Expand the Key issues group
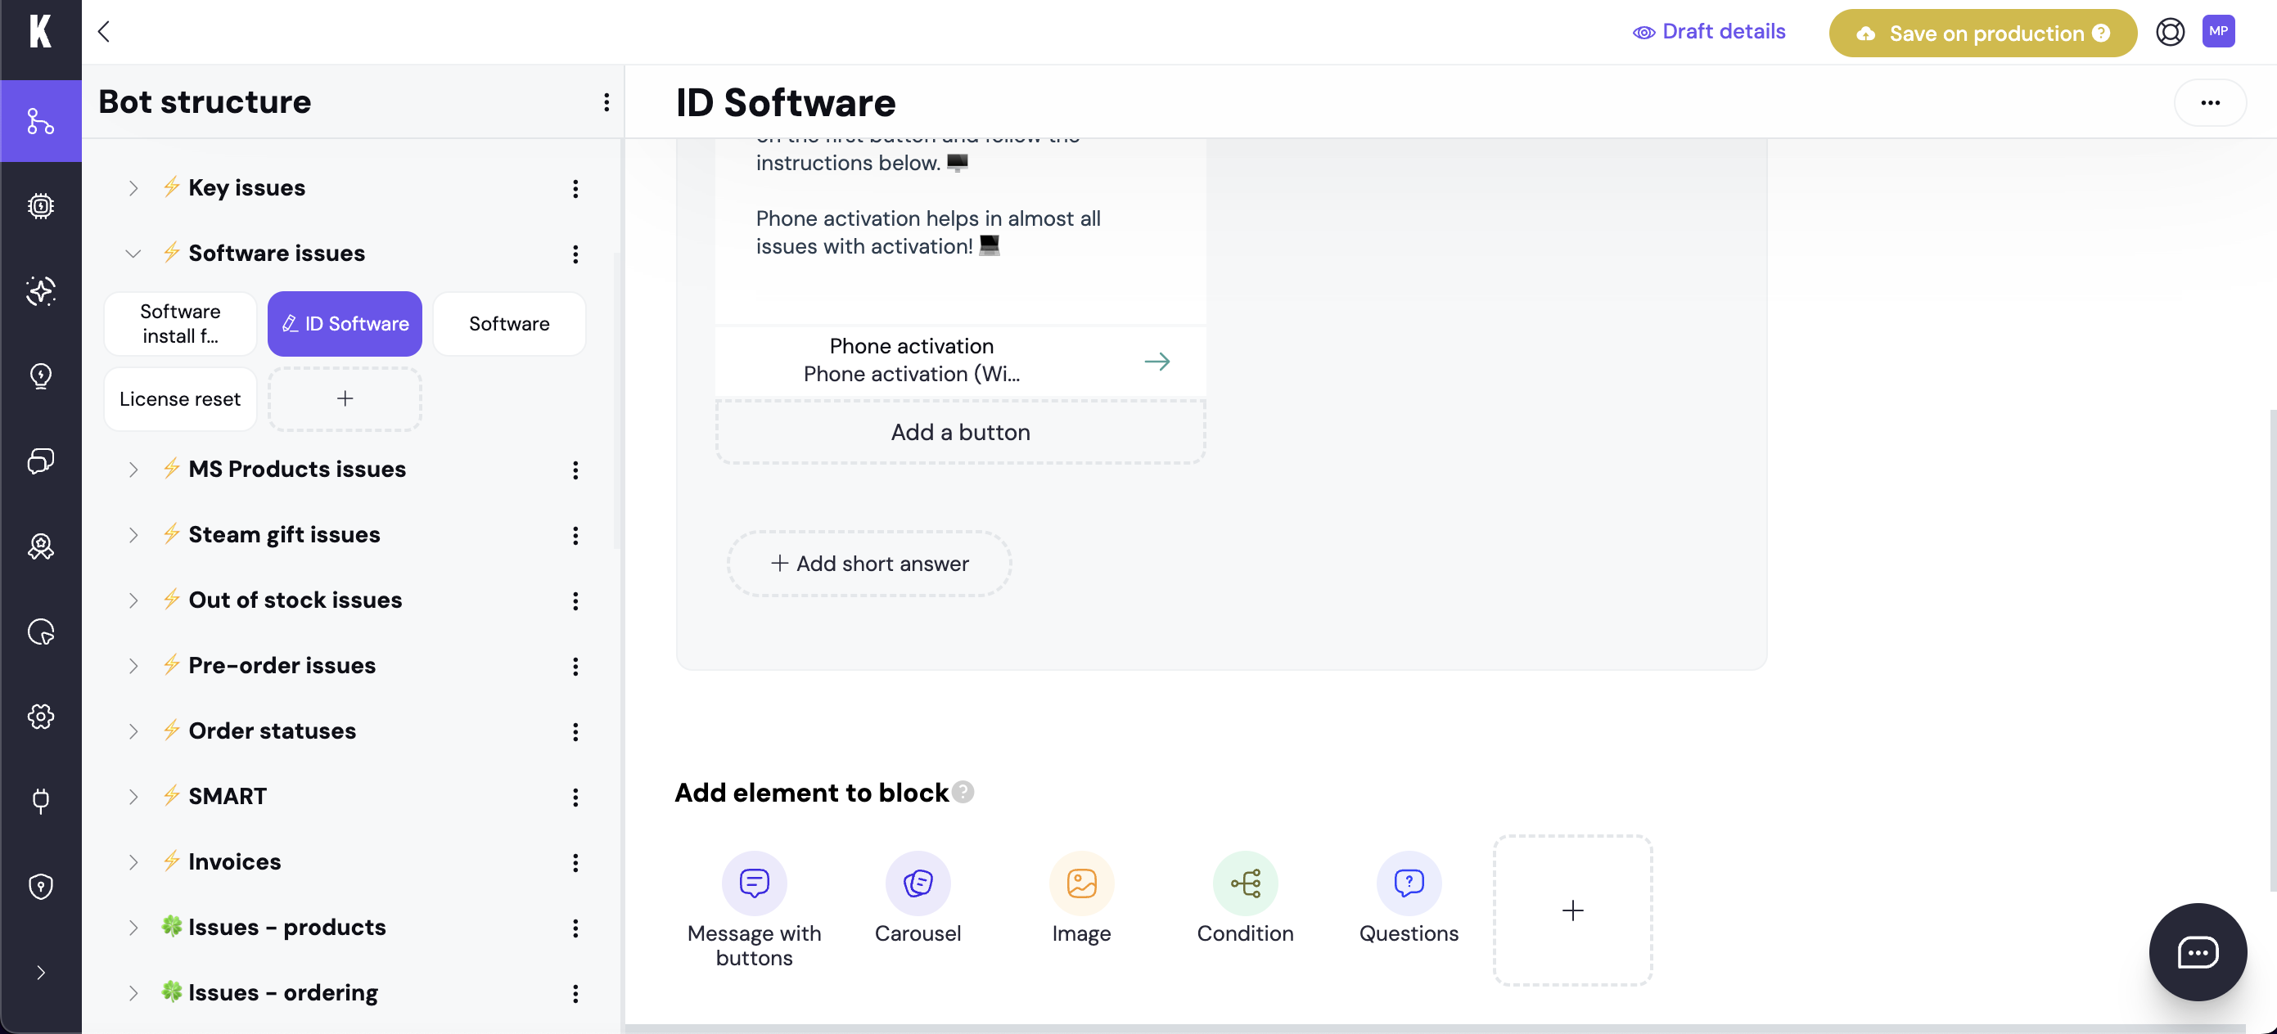This screenshot has width=2277, height=1034. click(x=133, y=188)
